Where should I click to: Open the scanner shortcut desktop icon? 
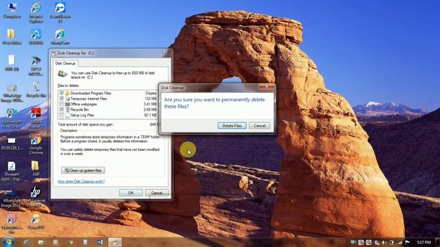point(36,65)
